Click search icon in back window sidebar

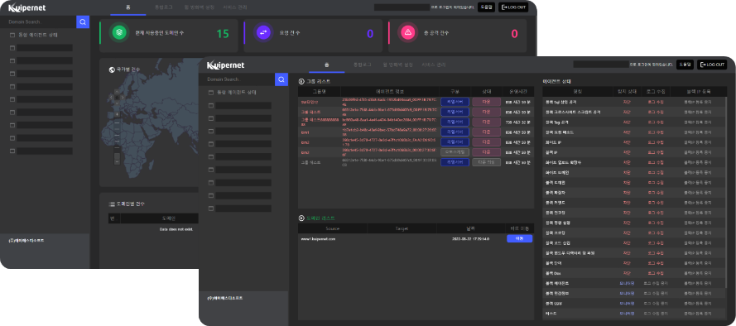tap(83, 22)
